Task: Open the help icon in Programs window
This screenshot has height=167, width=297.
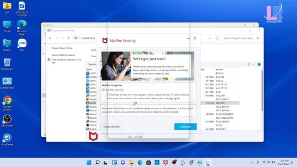Action: pyautogui.click(x=259, y=64)
